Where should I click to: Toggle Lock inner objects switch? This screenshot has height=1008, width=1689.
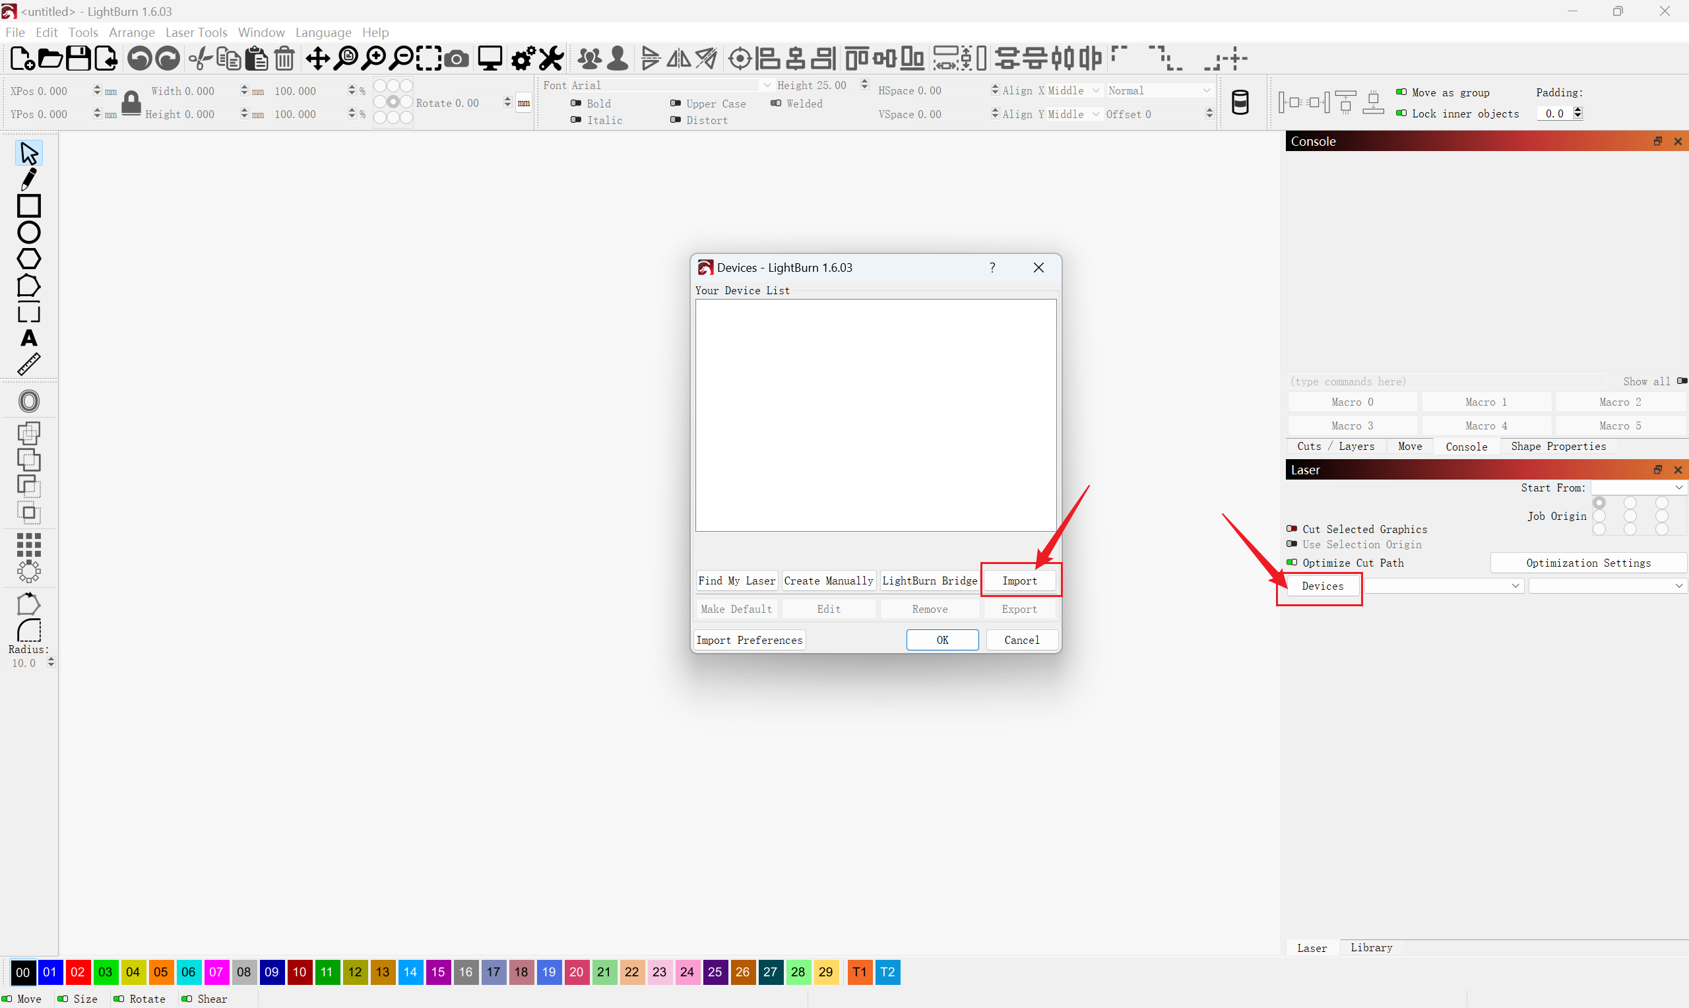click(x=1401, y=113)
